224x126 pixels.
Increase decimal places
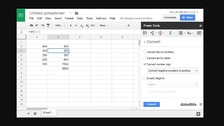click(87, 26)
